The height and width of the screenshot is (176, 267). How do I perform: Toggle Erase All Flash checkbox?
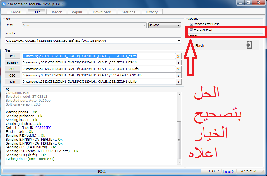[191, 30]
